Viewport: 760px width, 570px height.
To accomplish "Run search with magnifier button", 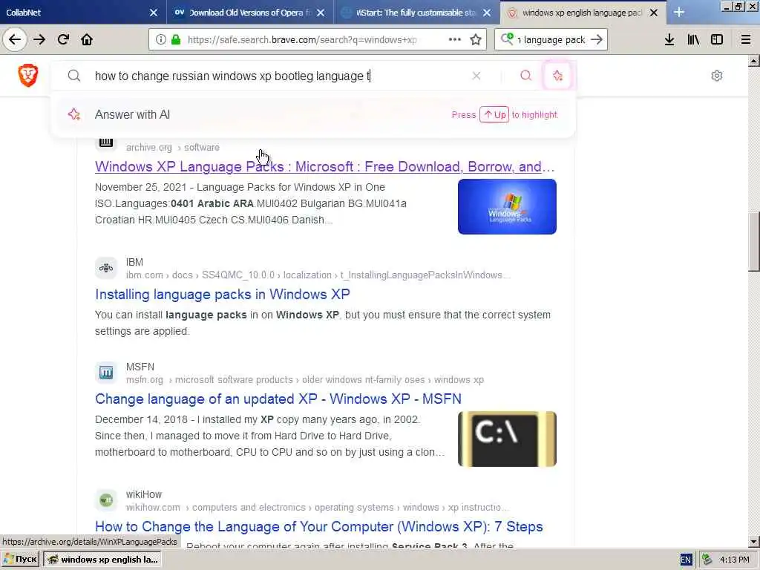I will click(x=526, y=76).
